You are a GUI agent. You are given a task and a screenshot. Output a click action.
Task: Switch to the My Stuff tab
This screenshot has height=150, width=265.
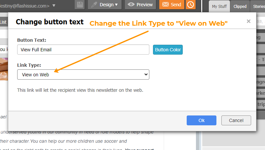pos(219,6)
